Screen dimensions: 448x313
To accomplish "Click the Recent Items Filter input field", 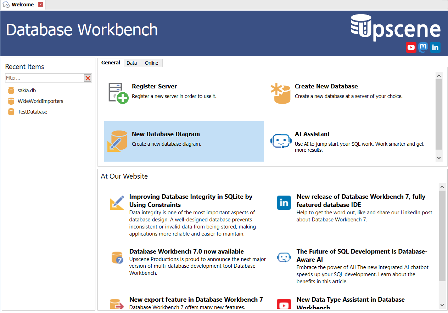I will pos(45,78).
